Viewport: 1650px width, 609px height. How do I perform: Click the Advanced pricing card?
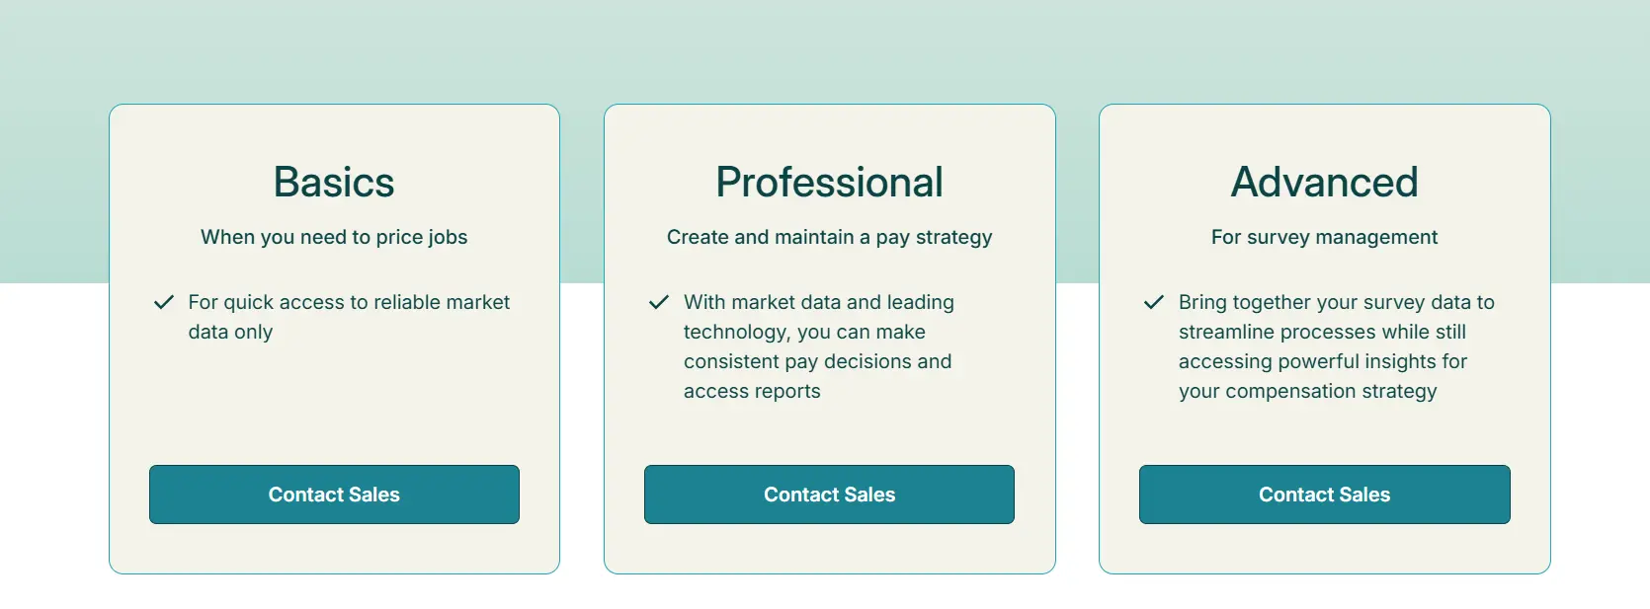pos(1324,434)
